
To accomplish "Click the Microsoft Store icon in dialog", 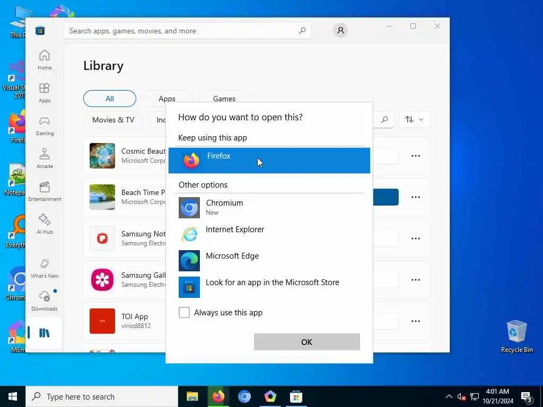I will [x=189, y=287].
